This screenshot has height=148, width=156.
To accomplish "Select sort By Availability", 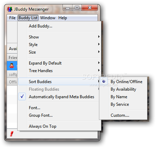I will pos(123,89).
